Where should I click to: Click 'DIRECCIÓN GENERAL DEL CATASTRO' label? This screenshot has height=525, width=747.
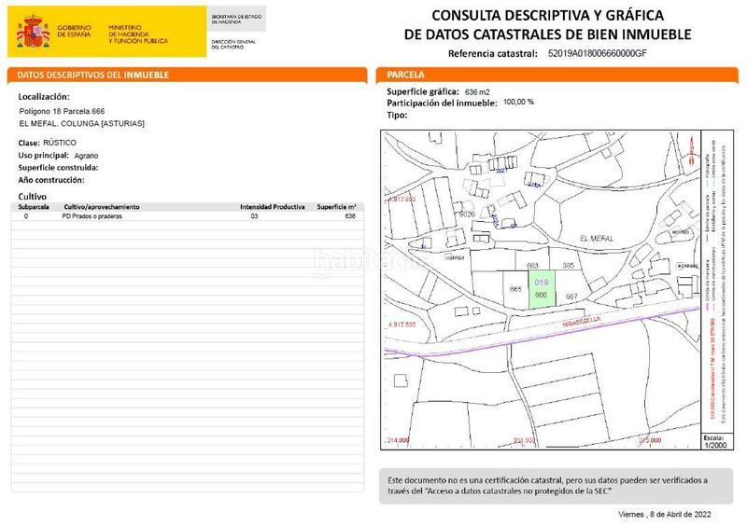point(233,44)
